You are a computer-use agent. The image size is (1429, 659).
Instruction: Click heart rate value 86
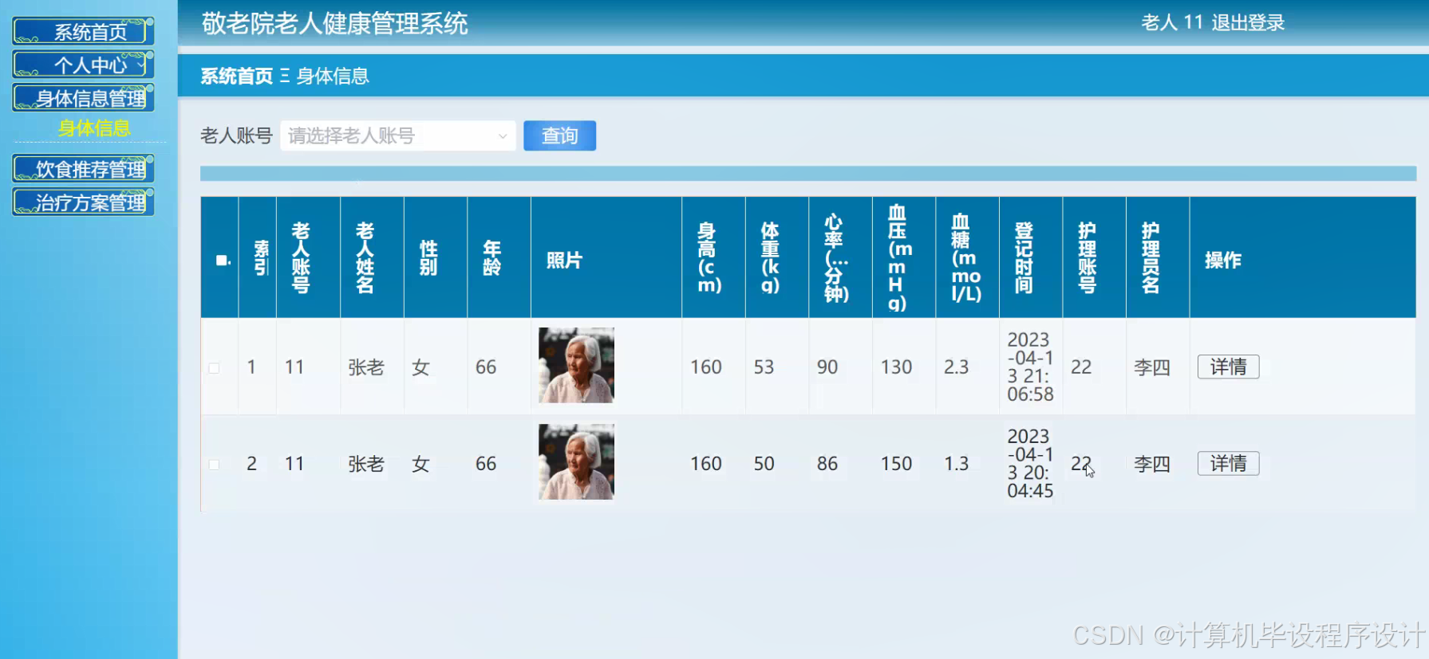pyautogui.click(x=827, y=463)
